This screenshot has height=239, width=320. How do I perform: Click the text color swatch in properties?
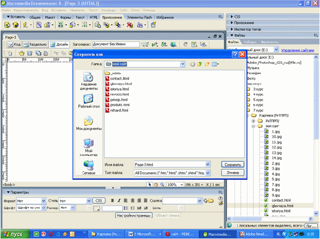click(96, 208)
